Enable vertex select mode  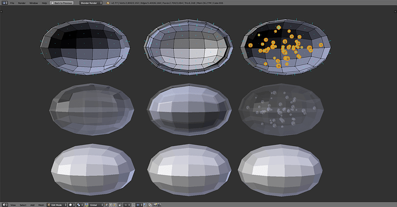point(106,205)
